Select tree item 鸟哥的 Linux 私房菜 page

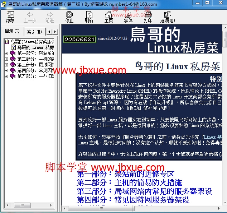click(x=35, y=47)
